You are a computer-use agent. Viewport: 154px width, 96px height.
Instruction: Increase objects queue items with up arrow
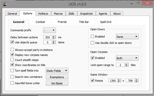pyautogui.click(x=54, y=41)
